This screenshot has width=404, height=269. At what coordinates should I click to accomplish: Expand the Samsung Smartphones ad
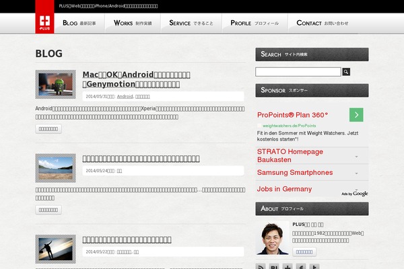tap(357, 174)
